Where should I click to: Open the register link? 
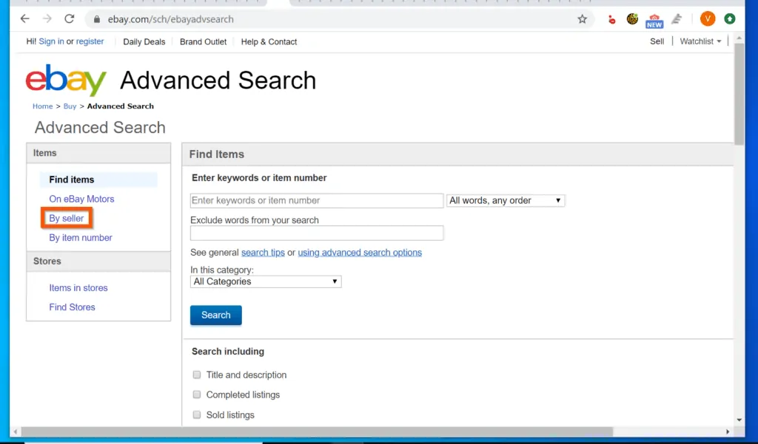pos(90,41)
